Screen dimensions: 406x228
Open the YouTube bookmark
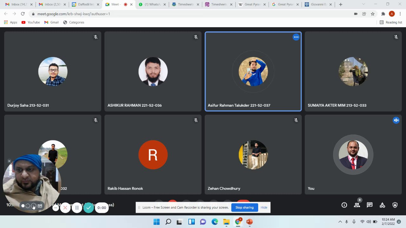point(30,22)
